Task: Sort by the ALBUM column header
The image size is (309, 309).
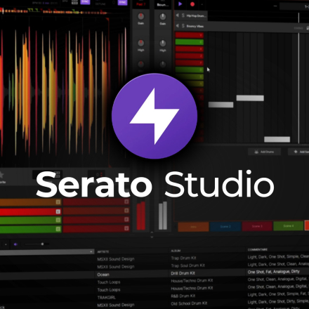Action: coord(176,251)
